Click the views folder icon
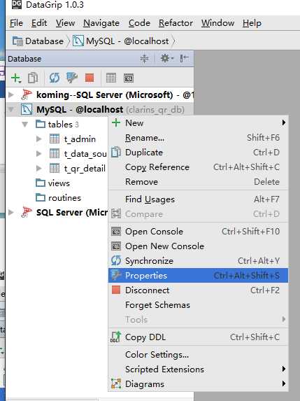The image size is (300, 401). 41,183
